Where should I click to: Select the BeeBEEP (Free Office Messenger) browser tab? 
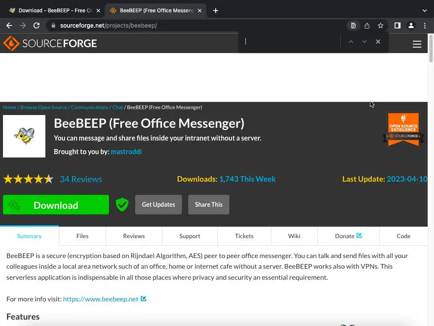[156, 11]
